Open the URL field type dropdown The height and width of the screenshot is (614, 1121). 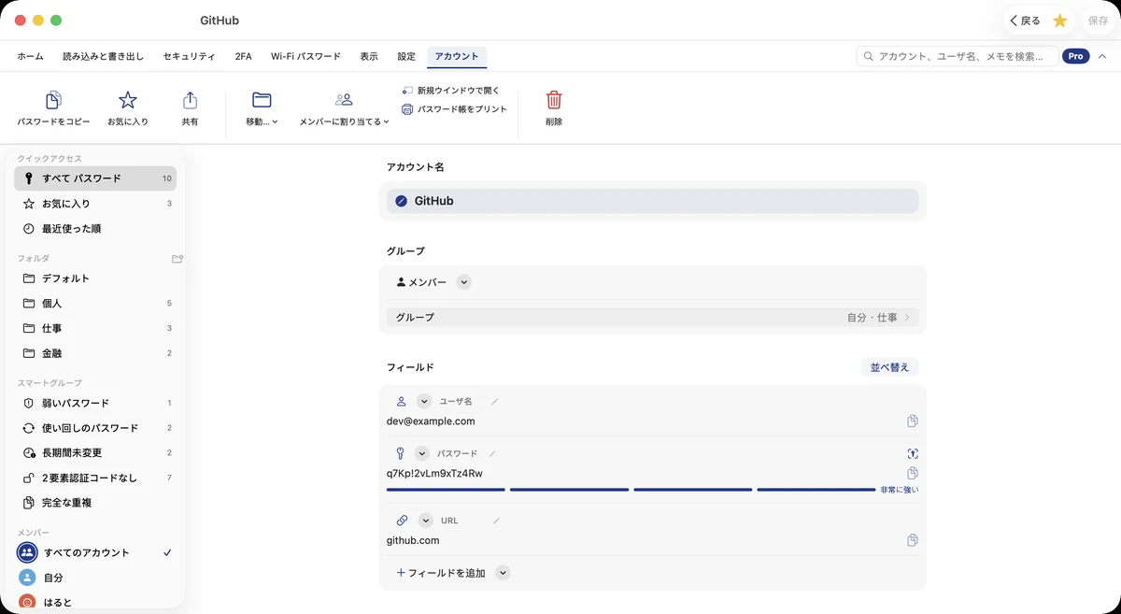[426, 521]
